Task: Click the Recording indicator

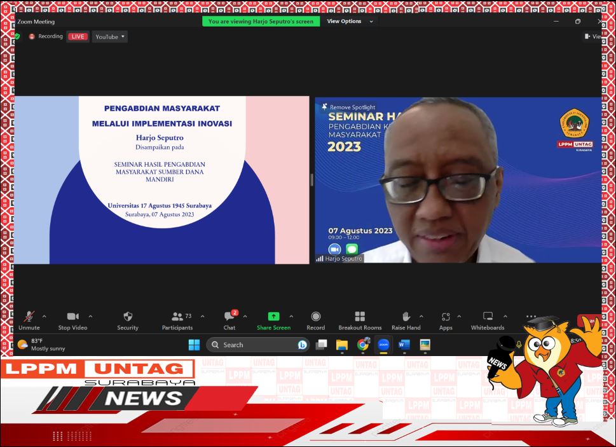Action: pyautogui.click(x=46, y=36)
